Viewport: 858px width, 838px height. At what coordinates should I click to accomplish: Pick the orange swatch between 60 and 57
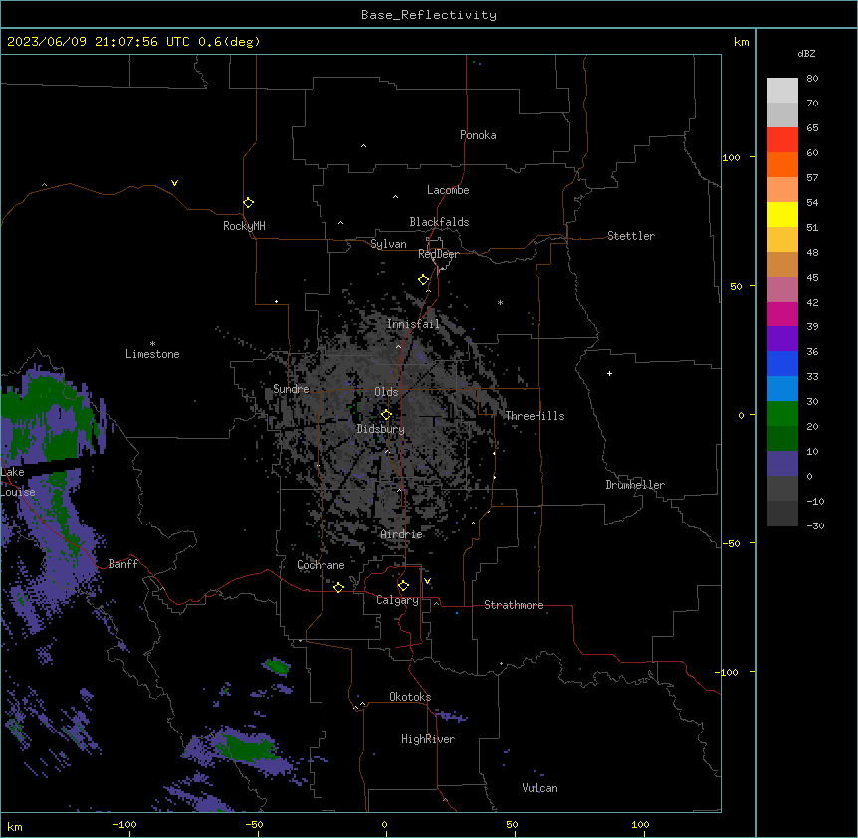pyautogui.click(x=782, y=164)
